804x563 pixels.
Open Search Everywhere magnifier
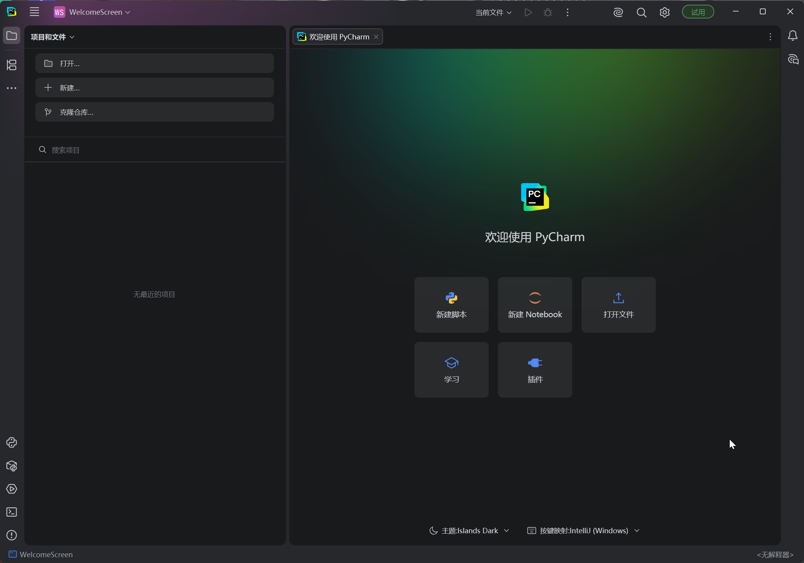(x=641, y=12)
